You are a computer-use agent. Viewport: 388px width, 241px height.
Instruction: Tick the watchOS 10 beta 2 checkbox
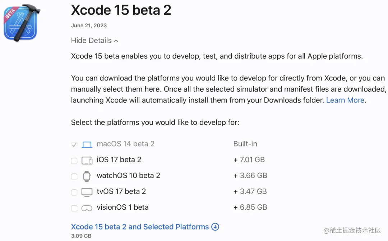74,176
